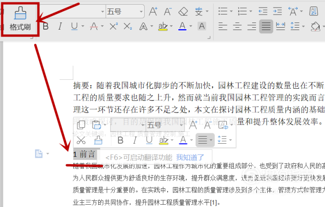Open ribbon font color dropdown arrow

(x=191, y=26)
